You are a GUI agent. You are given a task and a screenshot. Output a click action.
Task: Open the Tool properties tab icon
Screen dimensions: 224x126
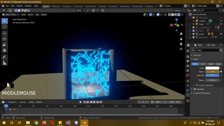click(188, 51)
